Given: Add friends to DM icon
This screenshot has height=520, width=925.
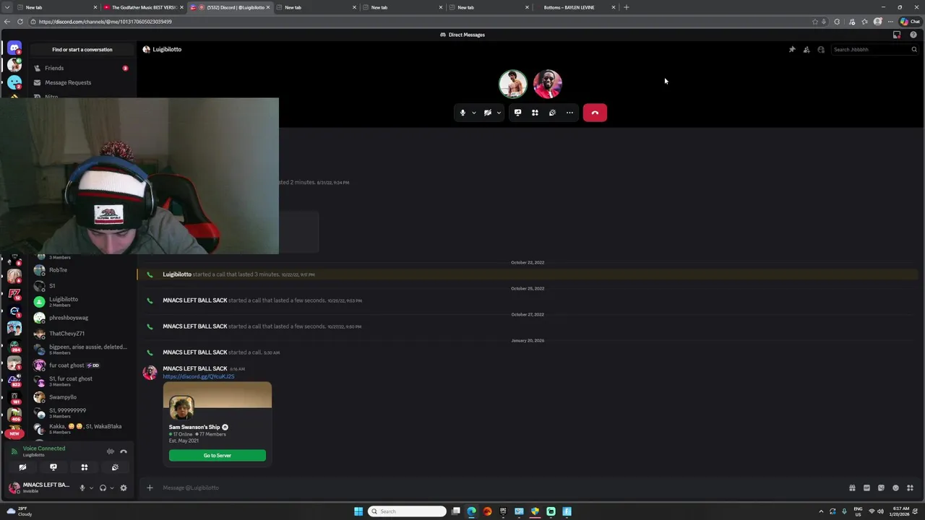Looking at the screenshot, I should [806, 50].
